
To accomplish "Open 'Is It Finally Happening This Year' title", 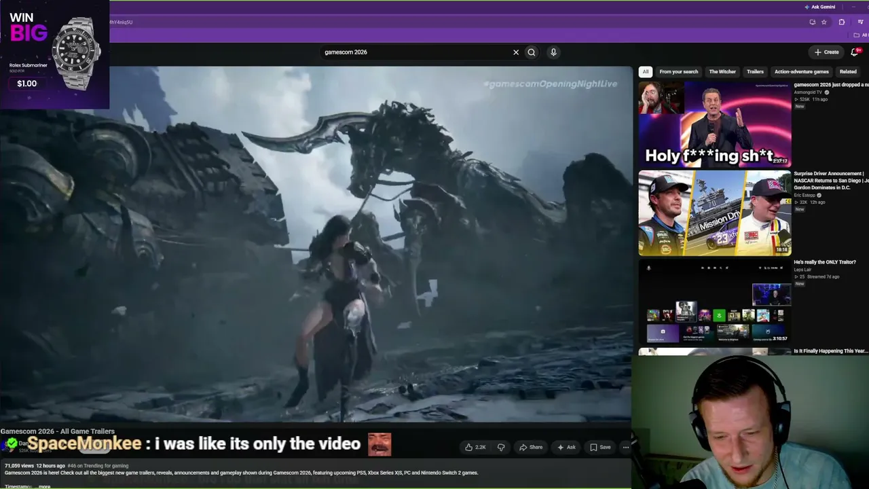I will 831,351.
